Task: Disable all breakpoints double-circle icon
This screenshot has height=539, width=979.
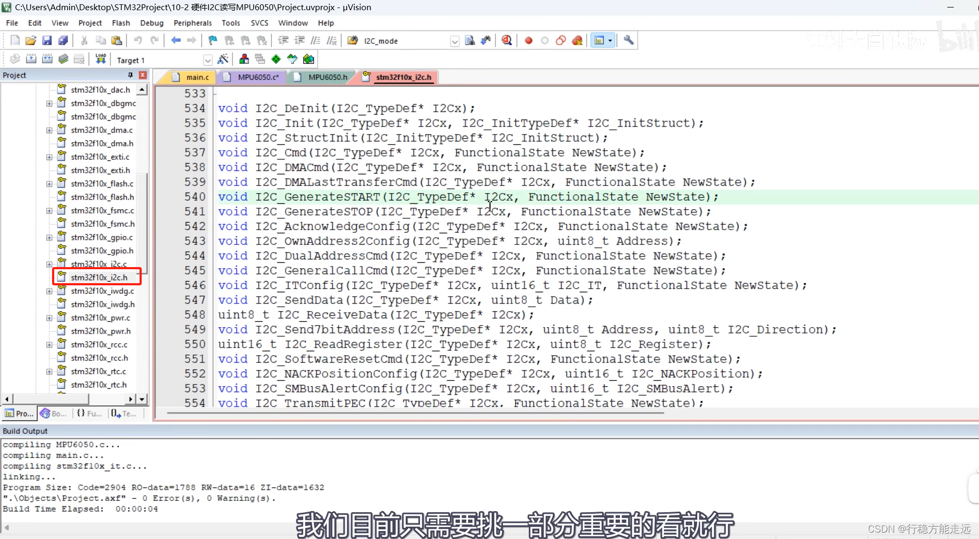Action: point(561,41)
